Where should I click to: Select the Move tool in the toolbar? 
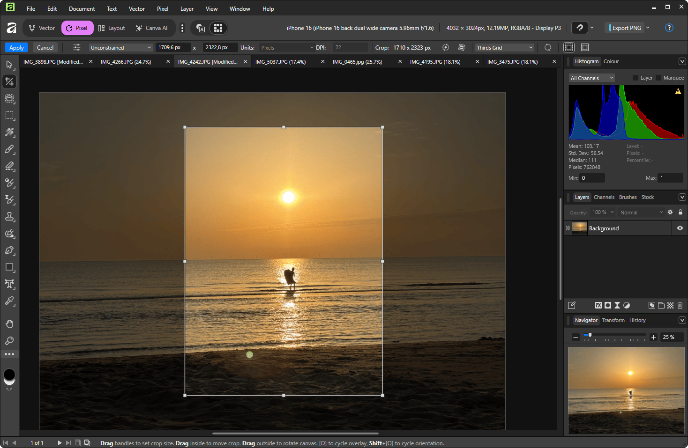pyautogui.click(x=9, y=65)
